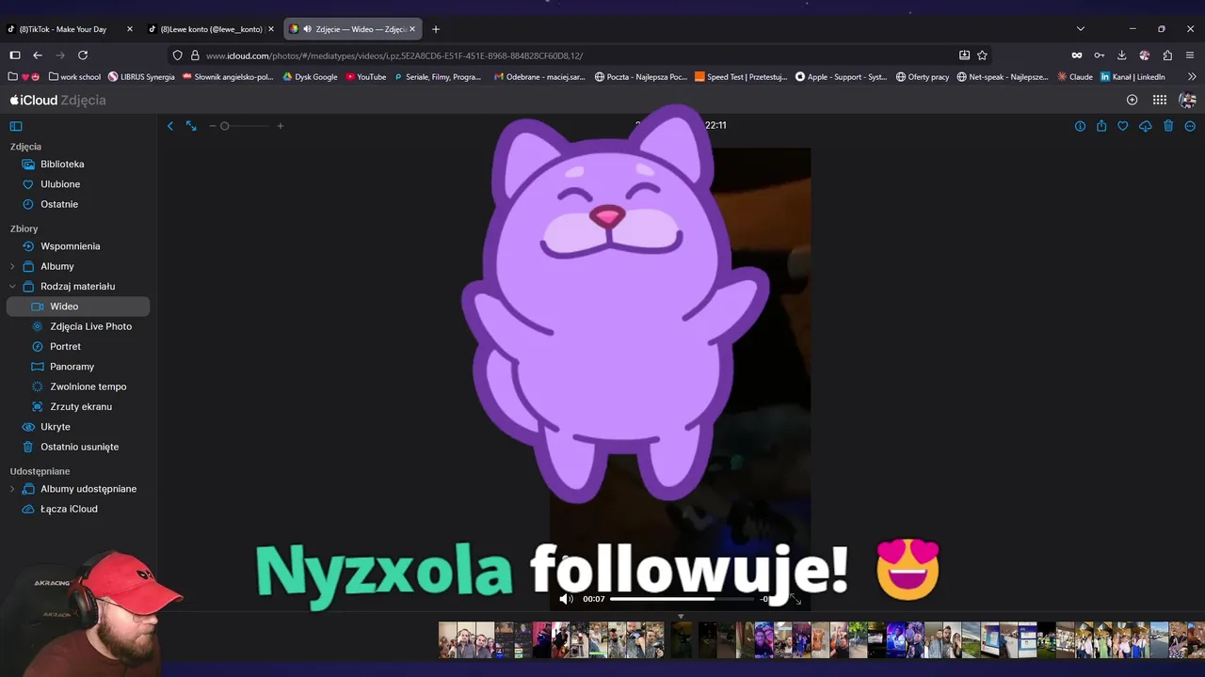Viewport: 1205px width, 677px height.
Task: Open a new browser tab
Action: coord(435,29)
